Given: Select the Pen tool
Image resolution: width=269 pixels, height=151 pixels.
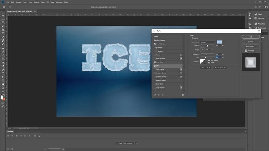Looking at the screenshot, I should coord(3,70).
